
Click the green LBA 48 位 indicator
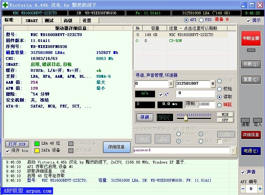coord(37,144)
